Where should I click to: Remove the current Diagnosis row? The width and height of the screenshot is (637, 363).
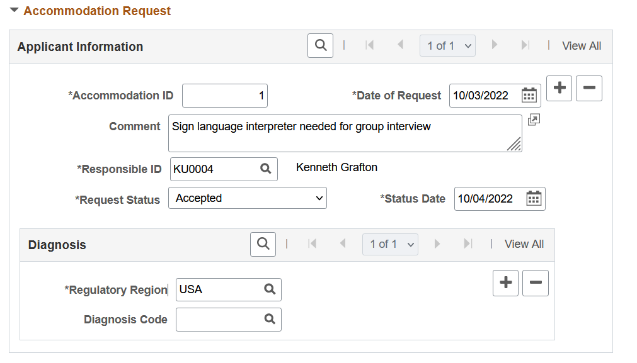536,283
